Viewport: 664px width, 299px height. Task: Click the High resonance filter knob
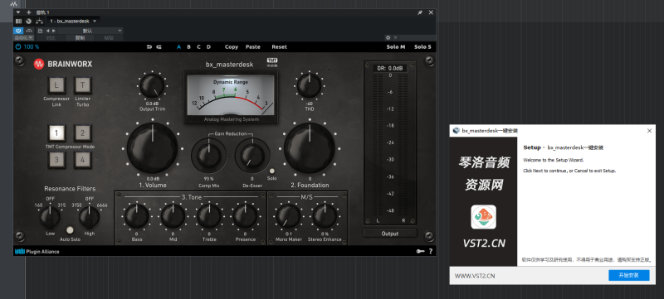point(90,218)
